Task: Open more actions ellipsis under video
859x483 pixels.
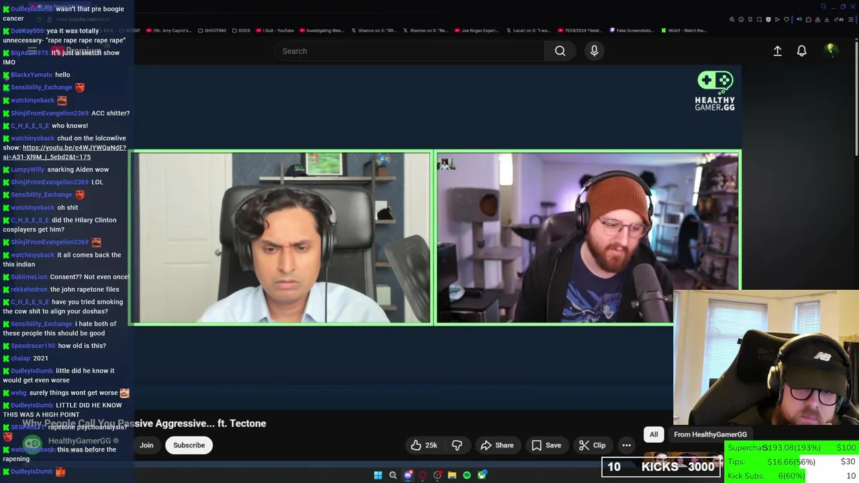Action: [x=626, y=445]
